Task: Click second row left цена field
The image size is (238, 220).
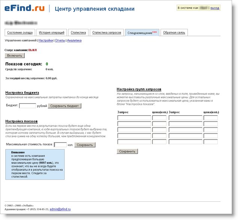Action: click(x=160, y=124)
